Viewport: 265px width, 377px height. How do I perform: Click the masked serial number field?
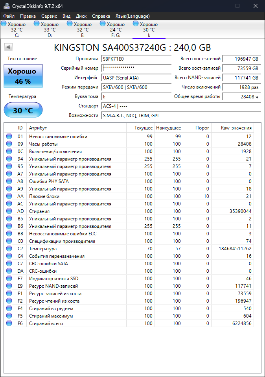click(x=136, y=68)
